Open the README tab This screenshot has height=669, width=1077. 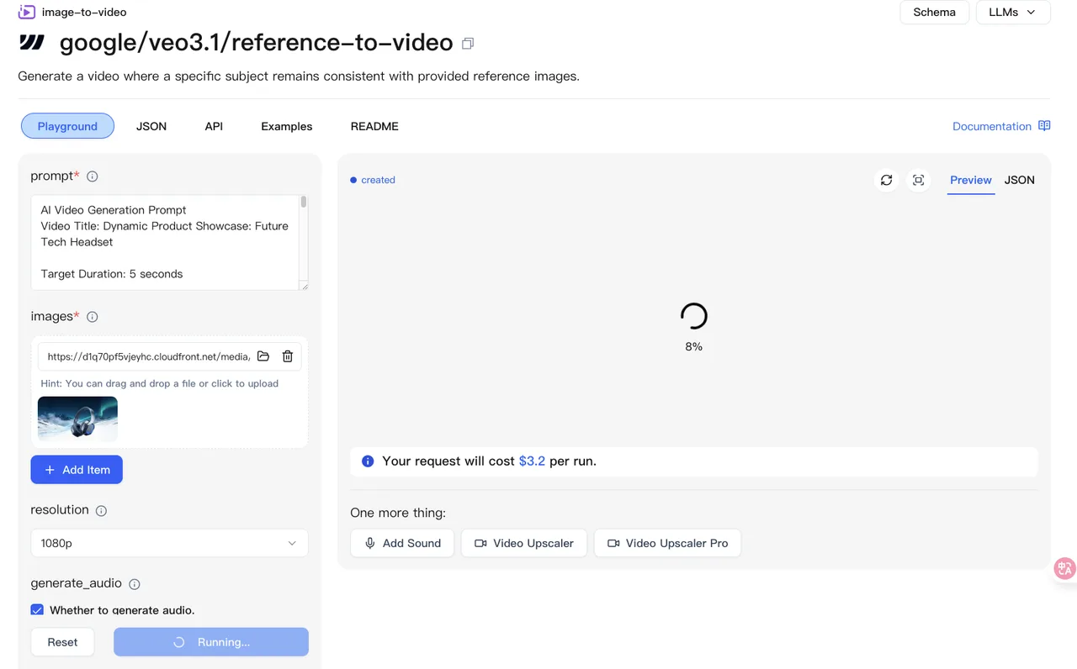click(x=374, y=126)
